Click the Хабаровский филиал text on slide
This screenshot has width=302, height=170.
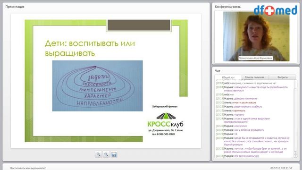pos(165,106)
